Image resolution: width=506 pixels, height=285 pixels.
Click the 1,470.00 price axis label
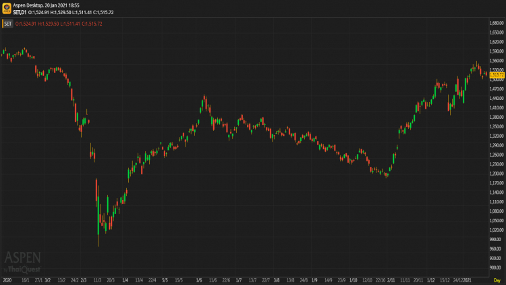[497, 89]
